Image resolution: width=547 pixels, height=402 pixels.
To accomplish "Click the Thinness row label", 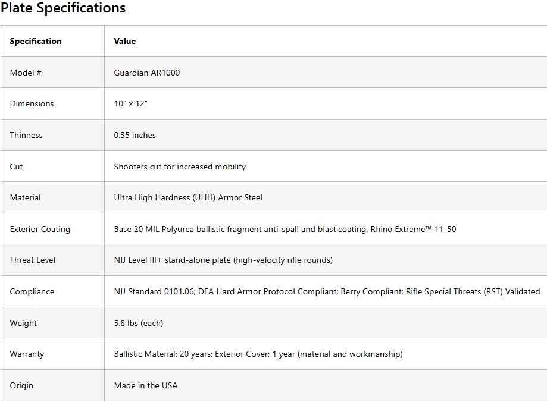I will tap(26, 135).
